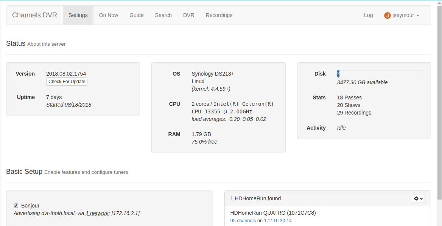
Task: Click the "20 Shows" stat
Action: [349, 105]
